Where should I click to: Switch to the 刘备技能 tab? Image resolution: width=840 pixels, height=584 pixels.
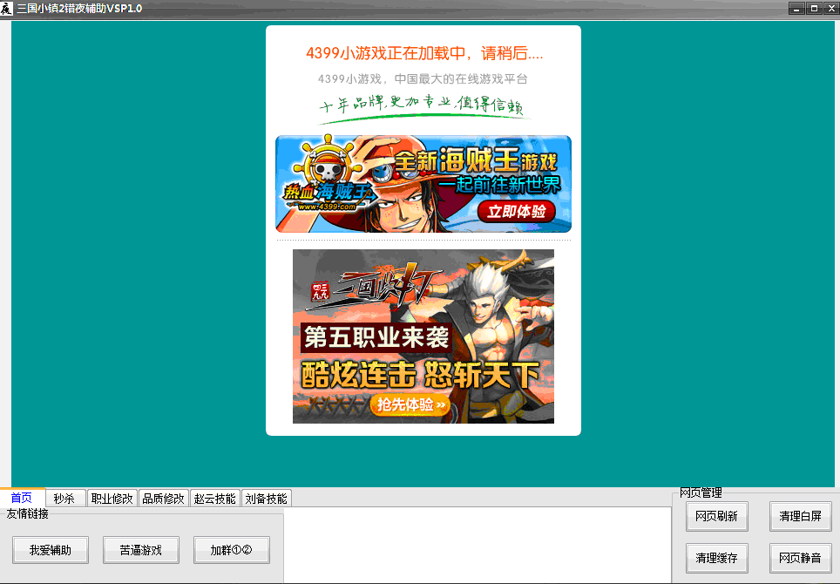pyautogui.click(x=266, y=499)
